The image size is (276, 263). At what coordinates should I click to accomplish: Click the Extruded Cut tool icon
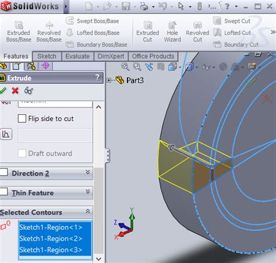tap(148, 25)
